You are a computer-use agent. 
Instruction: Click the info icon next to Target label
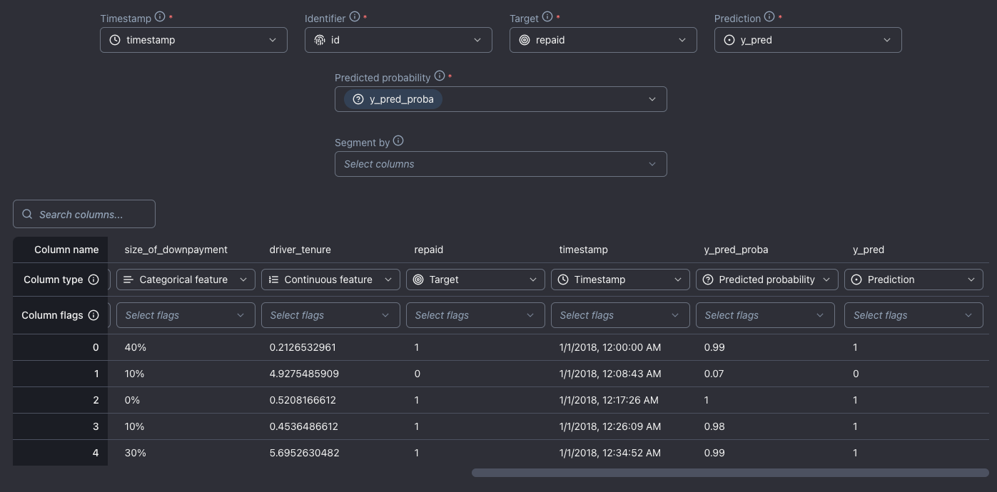(547, 17)
